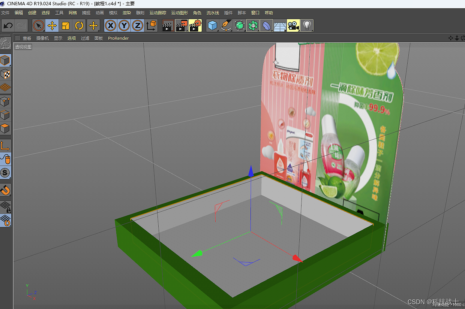This screenshot has height=309, width=465.
Task: Toggle the Z axis lock
Action: click(138, 25)
